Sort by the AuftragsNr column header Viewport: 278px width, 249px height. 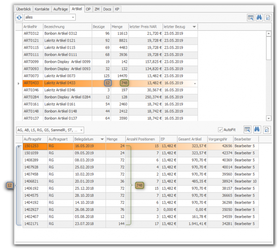click(35, 139)
